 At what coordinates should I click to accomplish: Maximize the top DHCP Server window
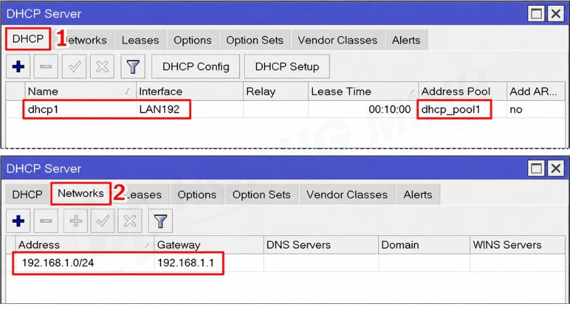tap(536, 14)
